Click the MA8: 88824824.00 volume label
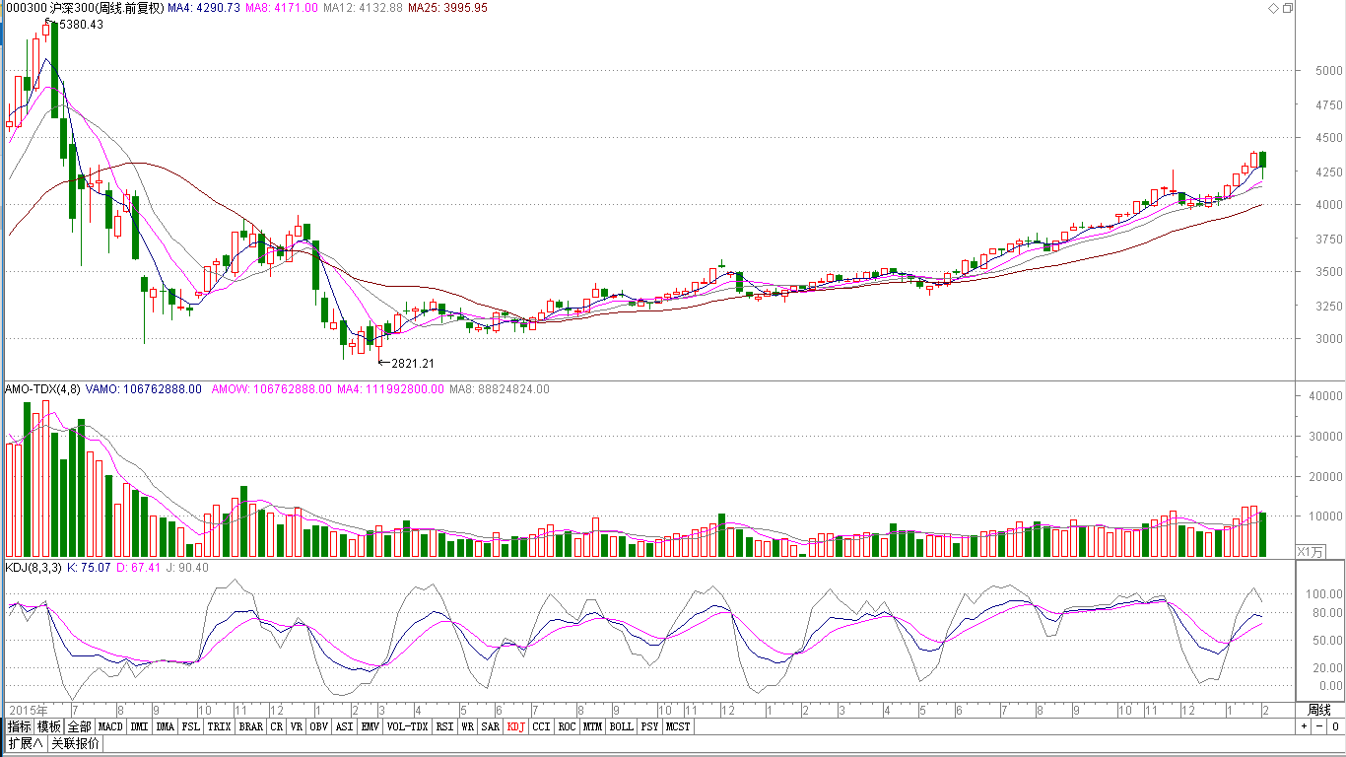 [x=500, y=389]
